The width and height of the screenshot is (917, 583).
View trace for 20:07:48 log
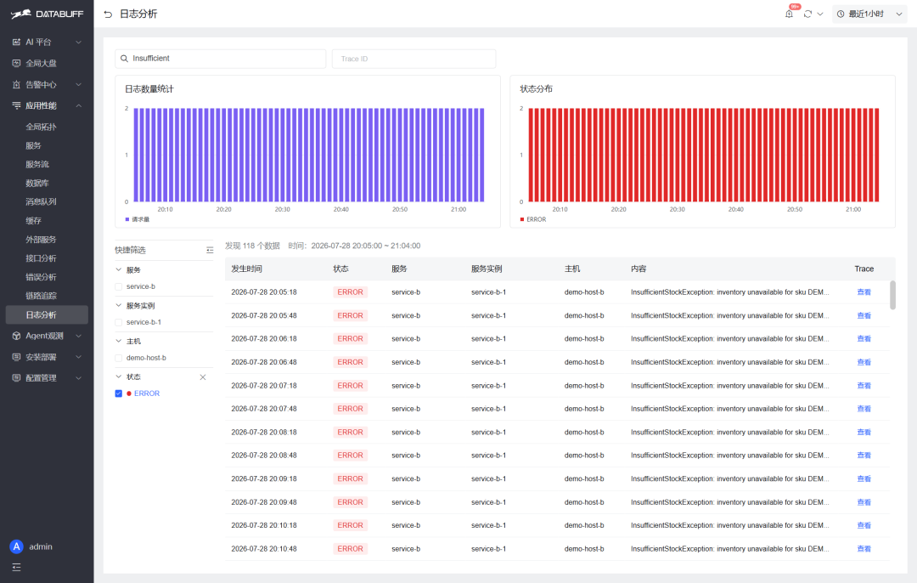(864, 409)
